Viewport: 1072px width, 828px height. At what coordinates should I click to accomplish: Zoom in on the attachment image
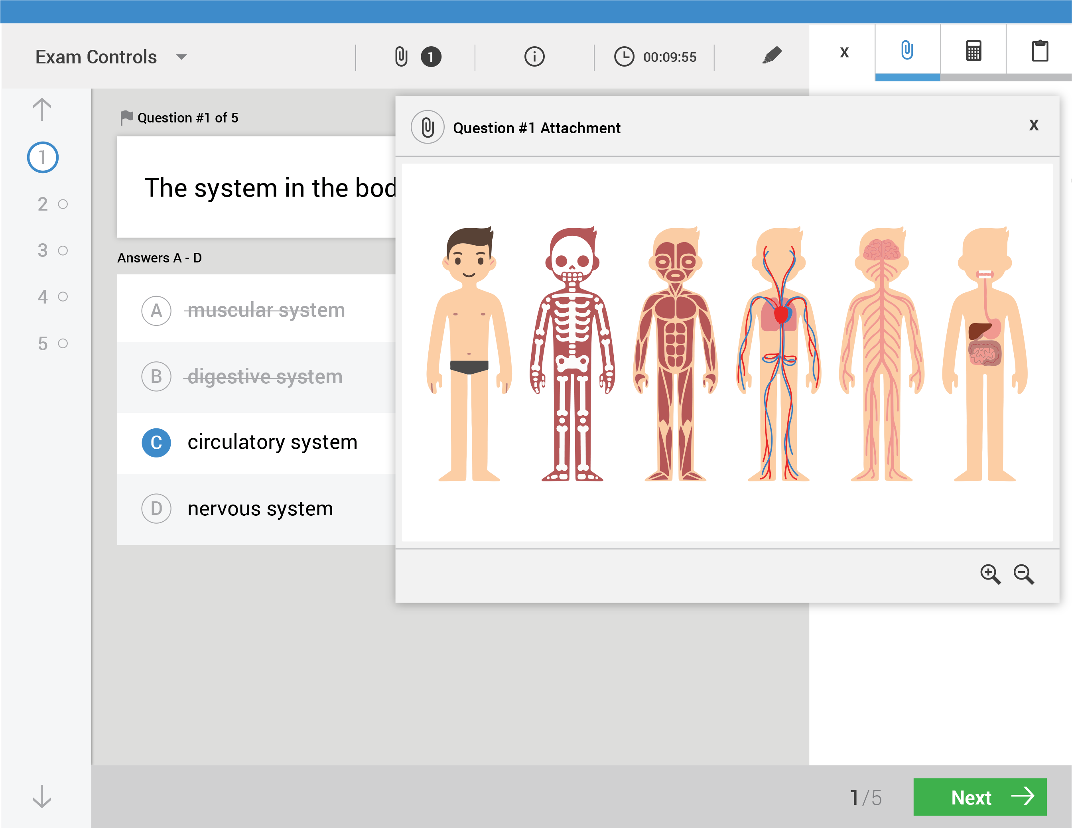(x=991, y=574)
